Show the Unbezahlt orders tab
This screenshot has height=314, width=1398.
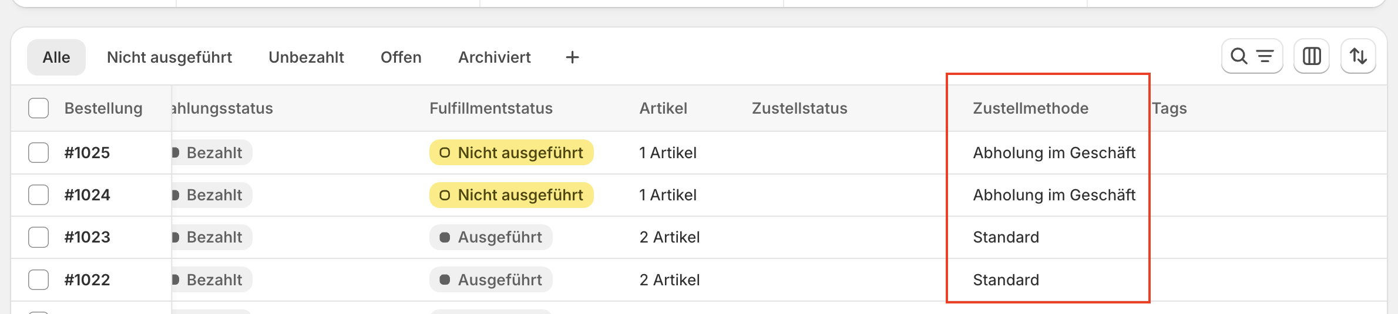point(306,57)
